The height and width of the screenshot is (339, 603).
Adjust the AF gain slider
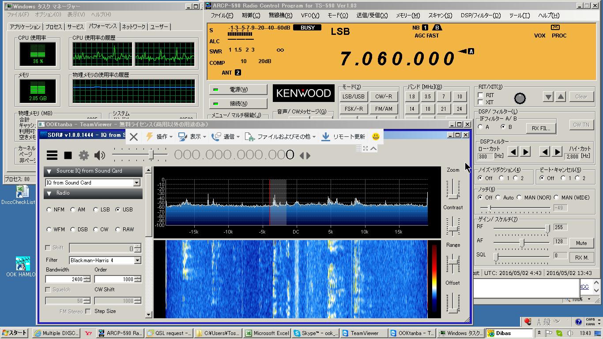[x=522, y=243]
